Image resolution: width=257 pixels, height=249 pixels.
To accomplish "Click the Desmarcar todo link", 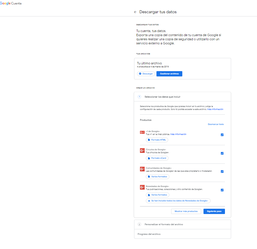I will click(216, 124).
